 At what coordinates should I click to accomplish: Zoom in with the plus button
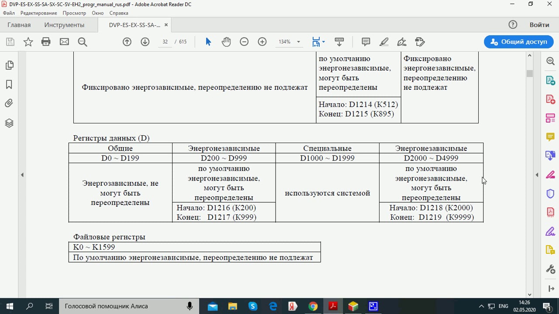pos(262,42)
